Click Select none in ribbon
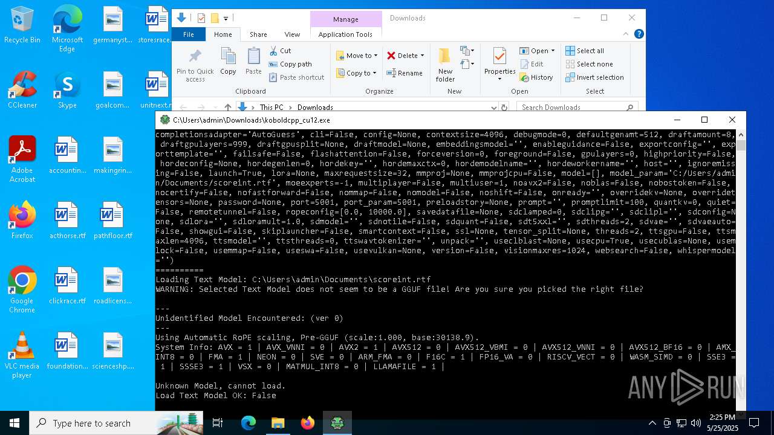 (x=589, y=64)
